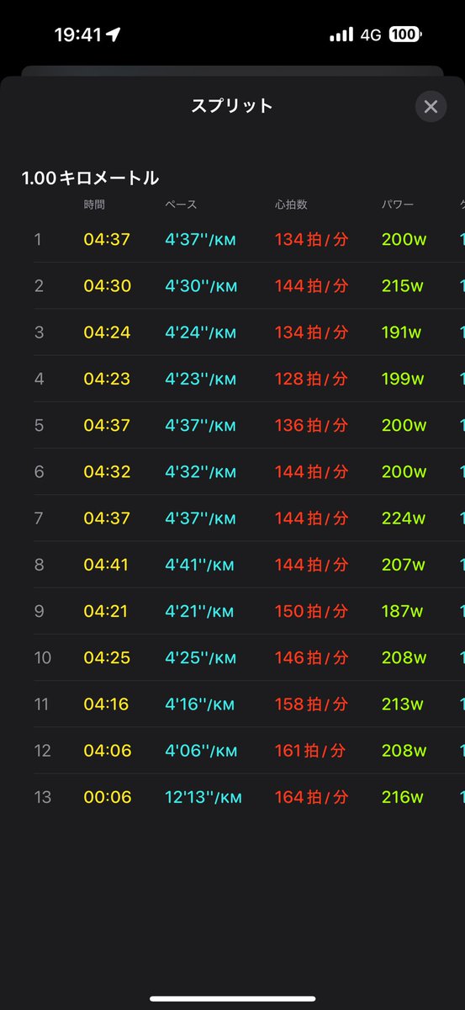This screenshot has height=1010, width=465.
Task: Tap pace 4'25''/км in split 10
Action: (201, 657)
